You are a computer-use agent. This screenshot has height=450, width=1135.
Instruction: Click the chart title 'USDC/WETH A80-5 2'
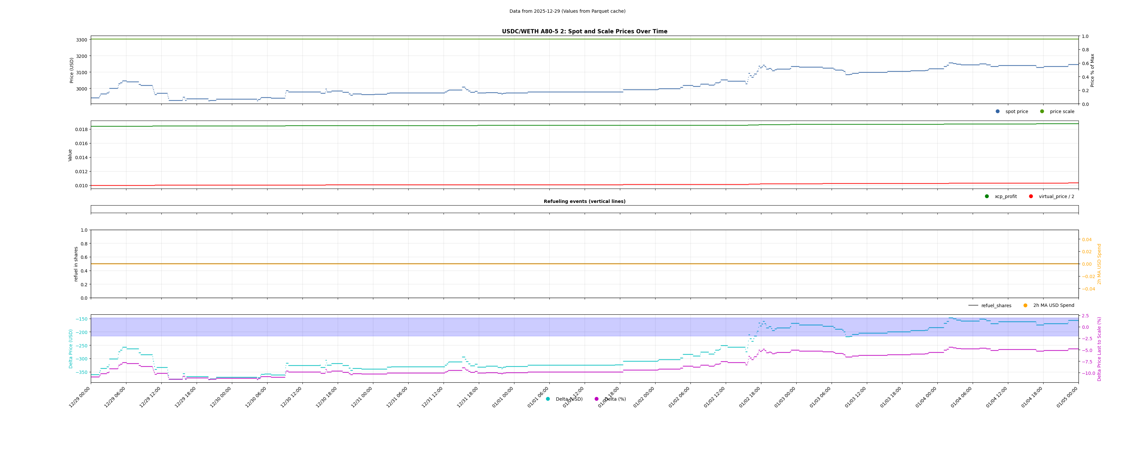584,31
